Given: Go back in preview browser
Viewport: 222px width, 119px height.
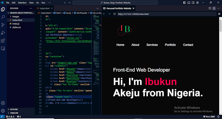Looking at the screenshot, I should point(104,14).
